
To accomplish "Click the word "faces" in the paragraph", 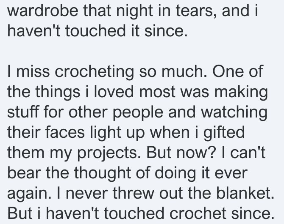I will (64, 132).
